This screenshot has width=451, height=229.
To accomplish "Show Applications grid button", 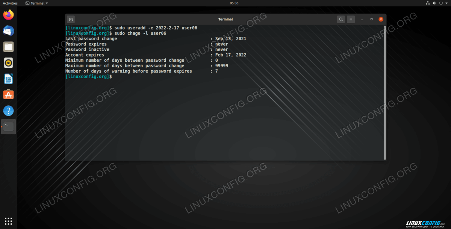I will click(8, 221).
